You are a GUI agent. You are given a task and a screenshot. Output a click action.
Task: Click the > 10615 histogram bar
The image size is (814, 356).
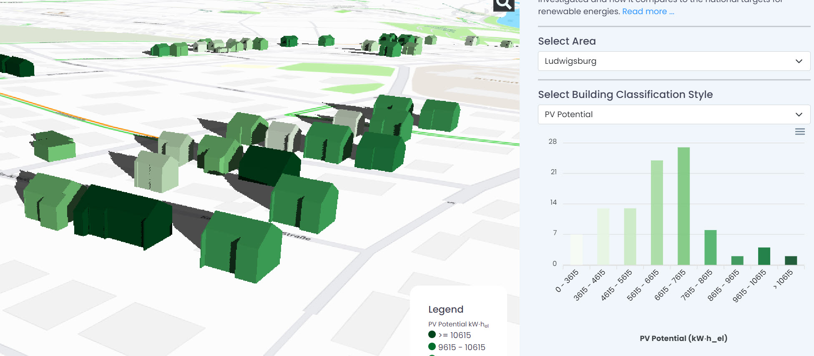click(x=791, y=261)
